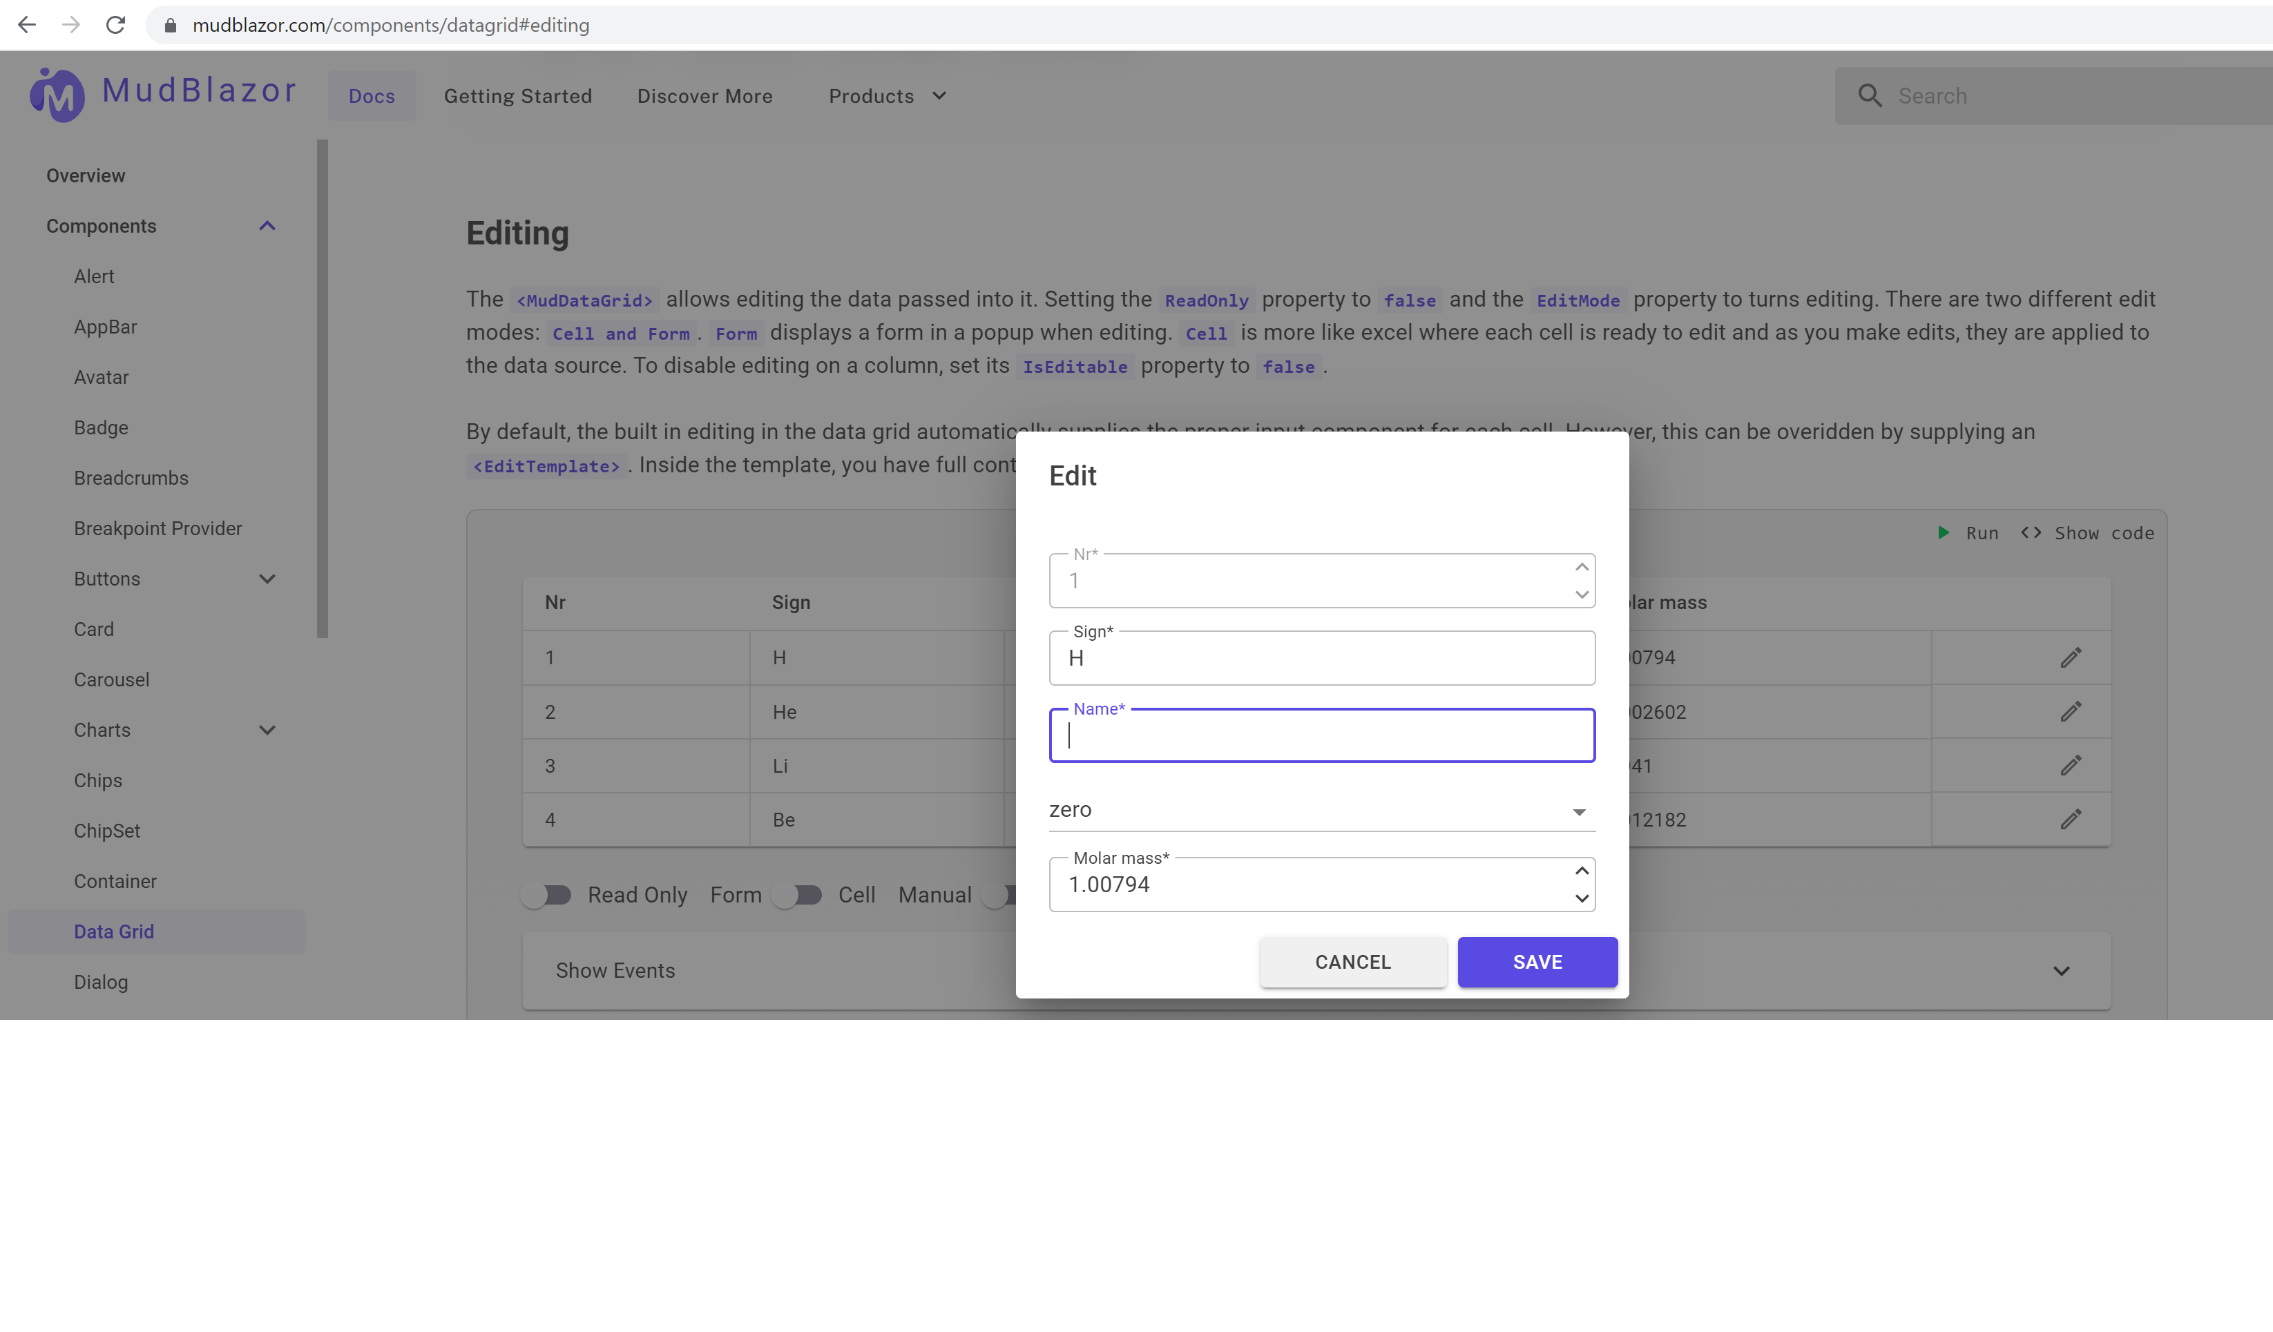Click the browser reload icon

point(115,24)
